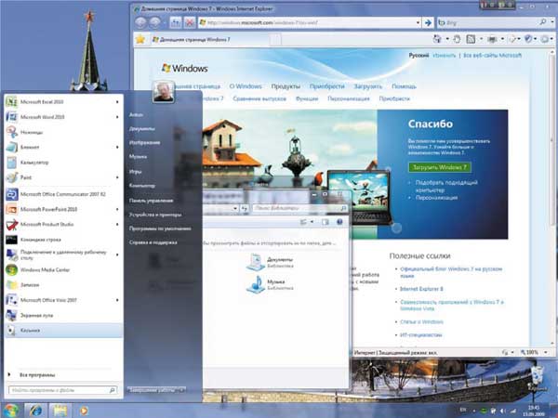Expand the Блокнот jump list arrow
The height and width of the screenshot is (418, 558).
[117, 147]
